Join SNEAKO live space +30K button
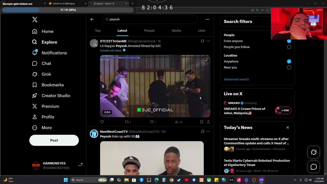 pyautogui.click(x=283, y=110)
